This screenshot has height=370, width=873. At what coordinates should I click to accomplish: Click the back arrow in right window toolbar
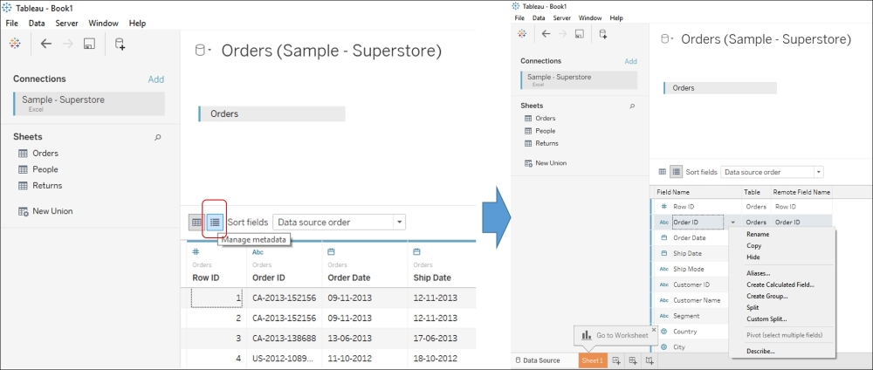(x=546, y=33)
